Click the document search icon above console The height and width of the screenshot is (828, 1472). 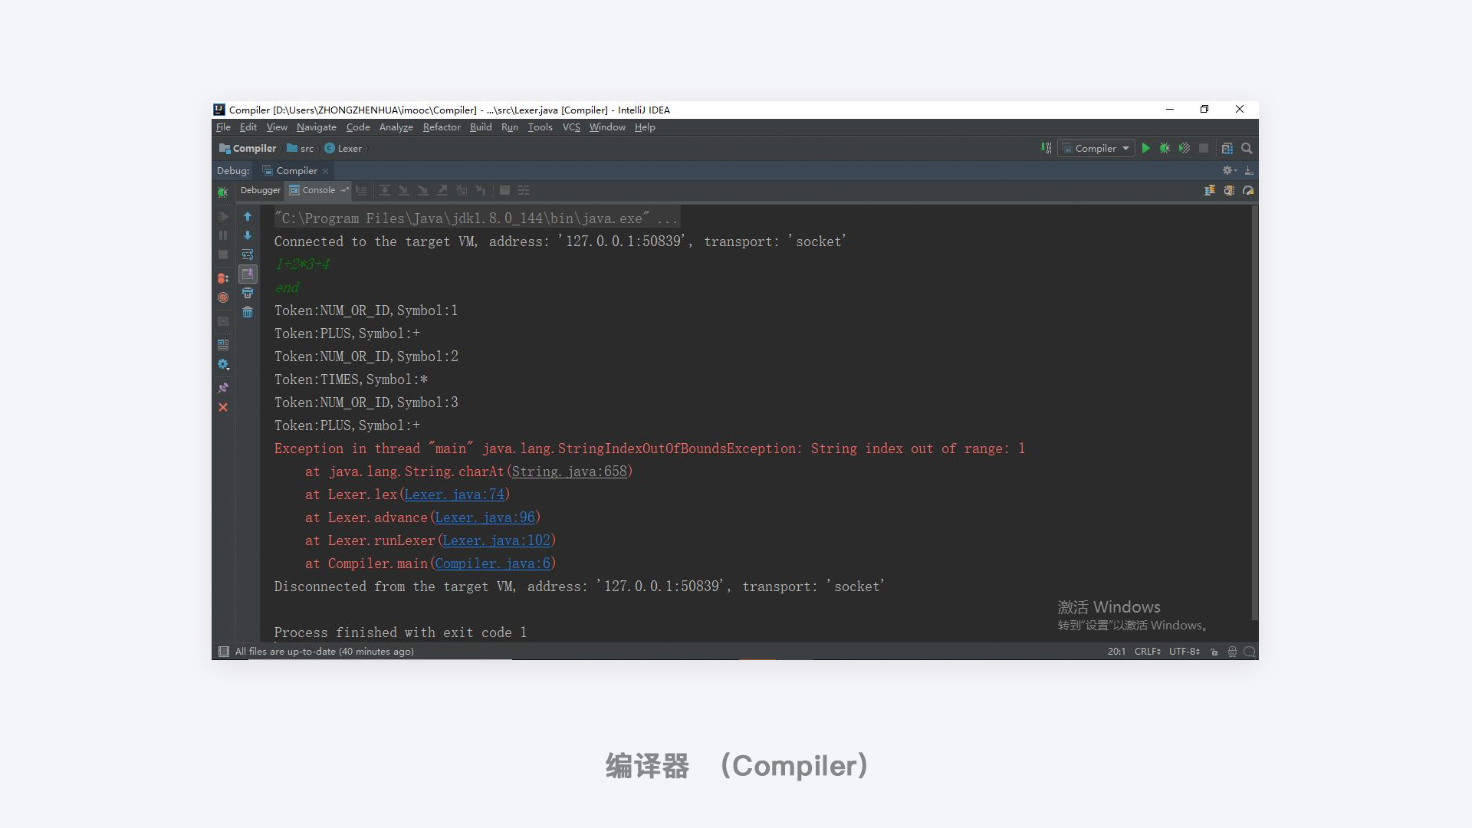(1229, 190)
